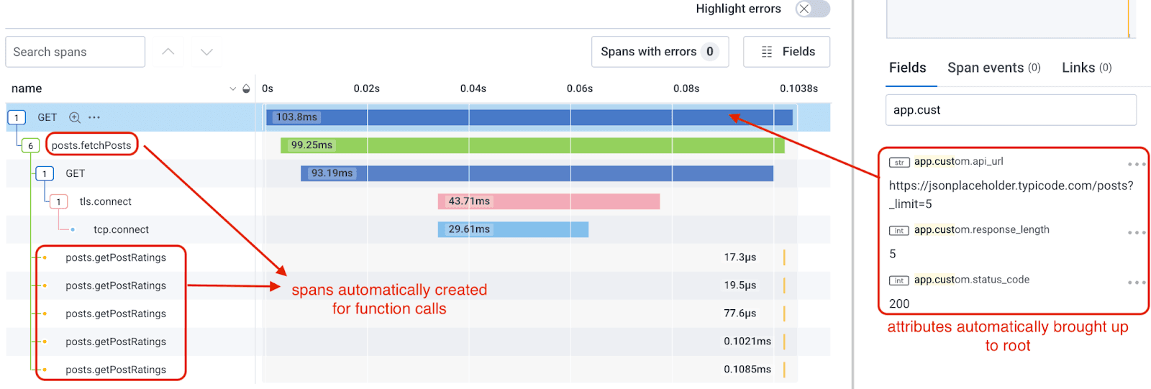Screen dimensions: 1151x389
Task: Click the Spans with errors button
Action: [x=660, y=52]
